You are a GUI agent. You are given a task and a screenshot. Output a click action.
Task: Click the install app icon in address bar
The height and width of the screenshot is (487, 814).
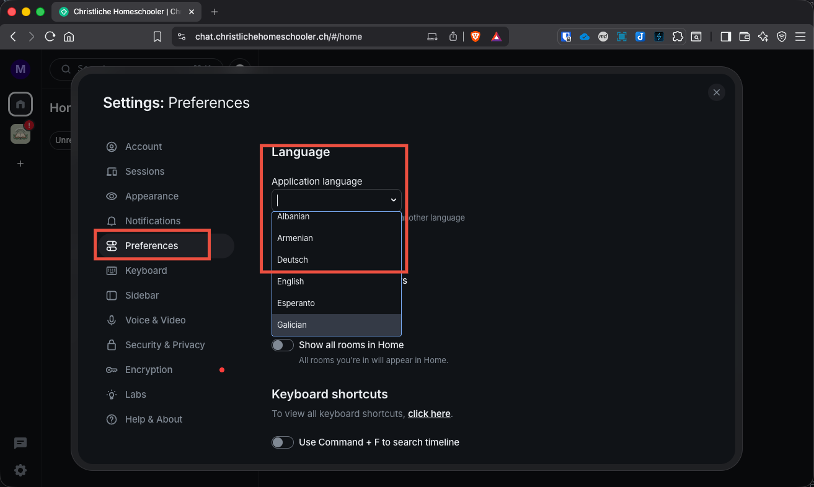(x=433, y=37)
